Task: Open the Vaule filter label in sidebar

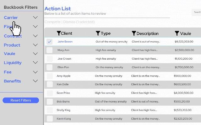Action: tap(9, 53)
